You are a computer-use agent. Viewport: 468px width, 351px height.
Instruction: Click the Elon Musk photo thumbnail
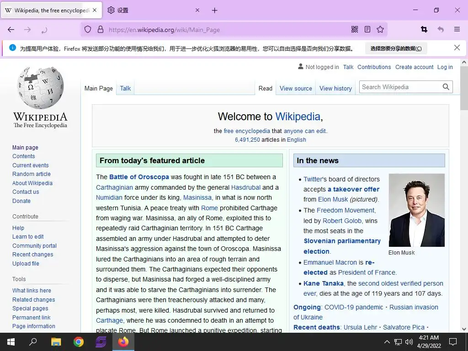(x=417, y=210)
